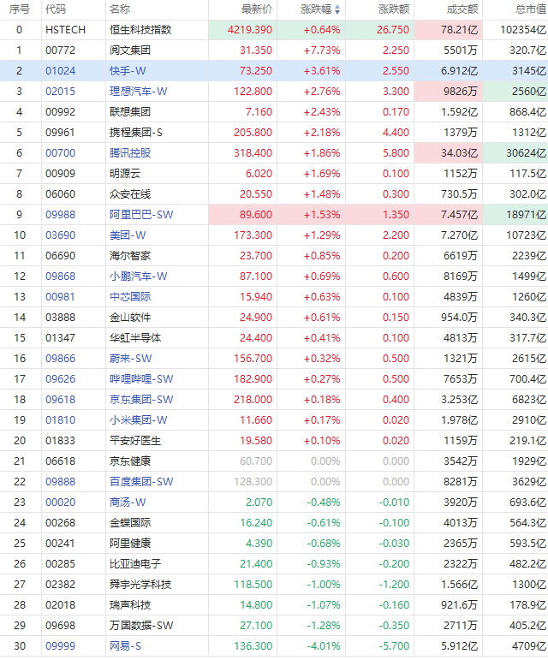Click the 平安好医生 name cell
This screenshot has width=548, height=660.
click(135, 440)
